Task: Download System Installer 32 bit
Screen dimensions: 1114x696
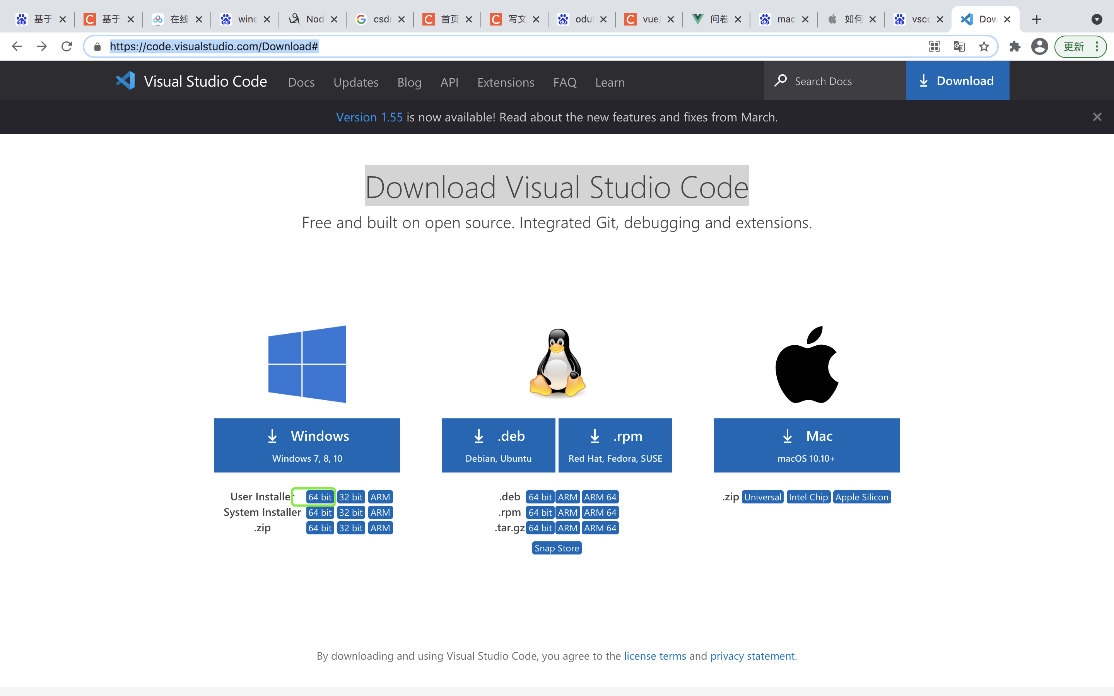Action: (x=351, y=512)
